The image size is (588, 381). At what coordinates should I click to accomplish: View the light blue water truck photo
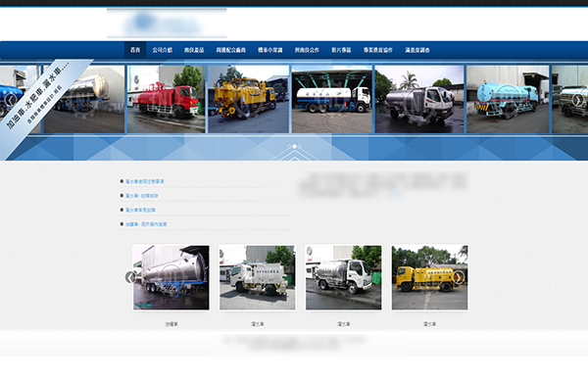tap(508, 99)
